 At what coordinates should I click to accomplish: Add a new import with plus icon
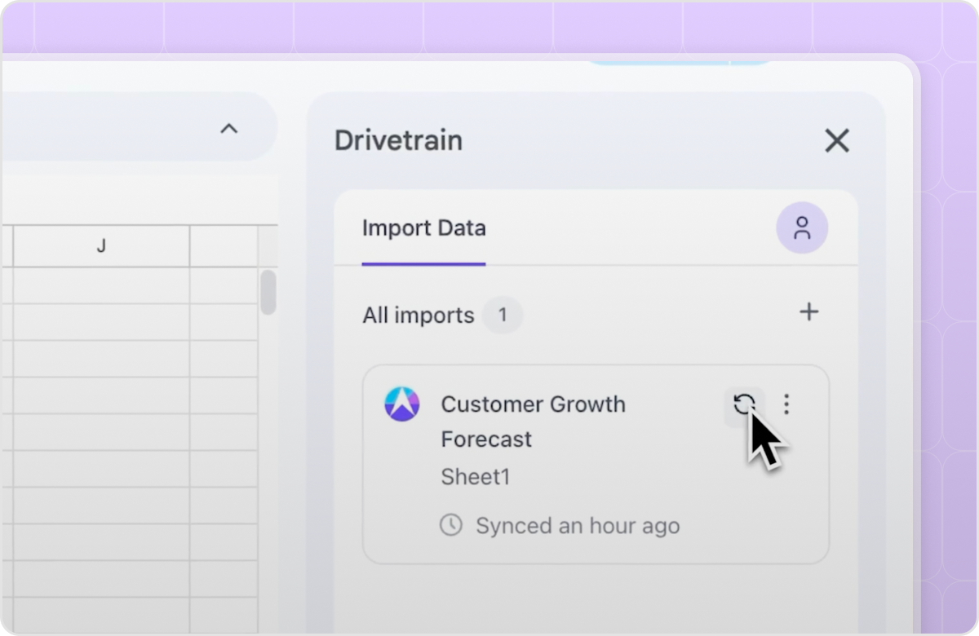[x=808, y=311]
